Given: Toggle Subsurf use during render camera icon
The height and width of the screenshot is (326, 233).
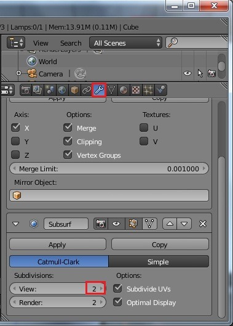Looking at the screenshot, I should pos(101,224).
